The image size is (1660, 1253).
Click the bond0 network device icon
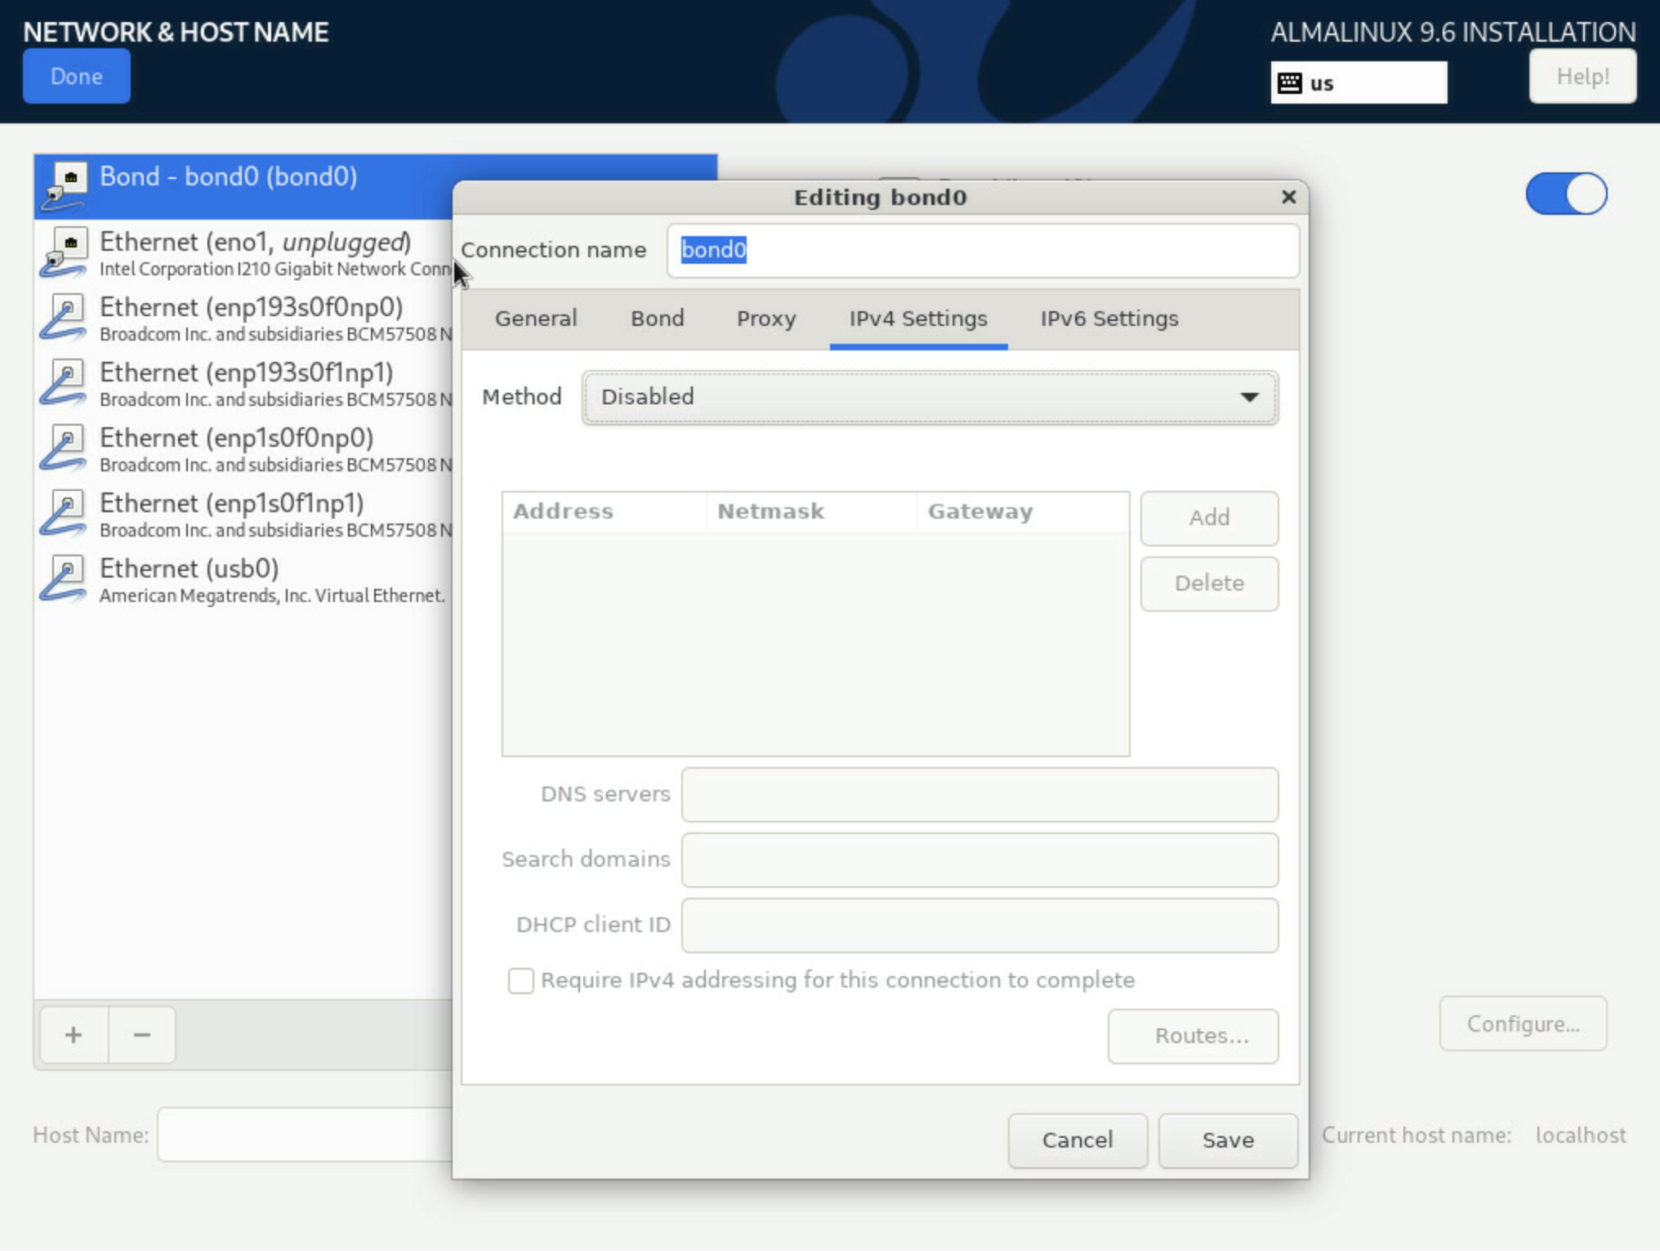coord(65,185)
